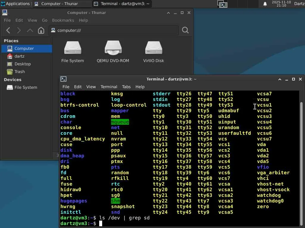Image resolution: width=305 pixels, height=228 pixels.
Task: Open the Bookmarks menu in Thunar
Action: [63, 20]
